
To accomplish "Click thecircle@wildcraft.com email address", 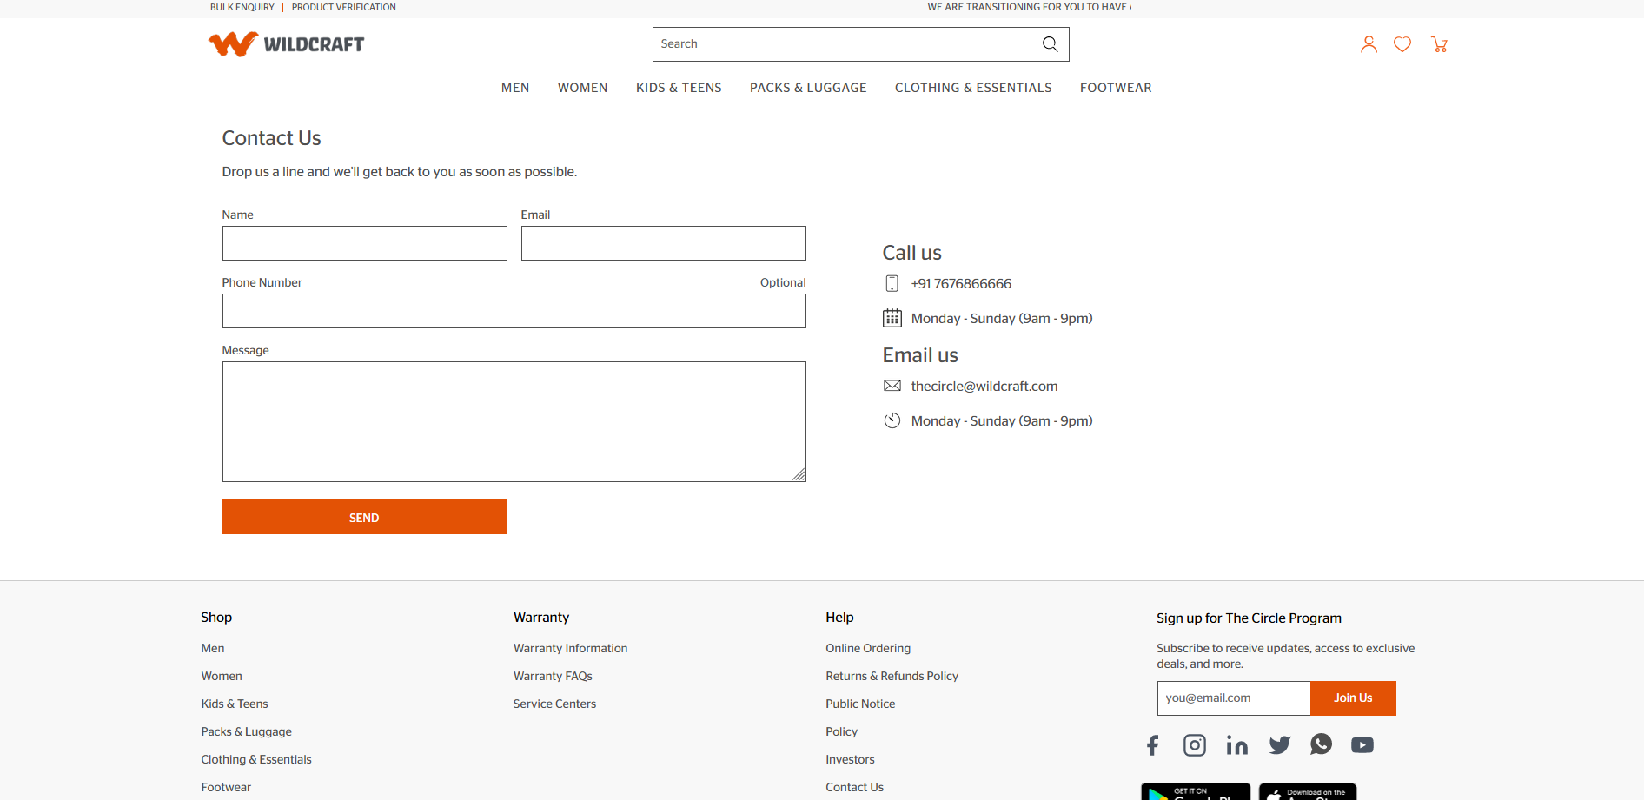I will [984, 387].
